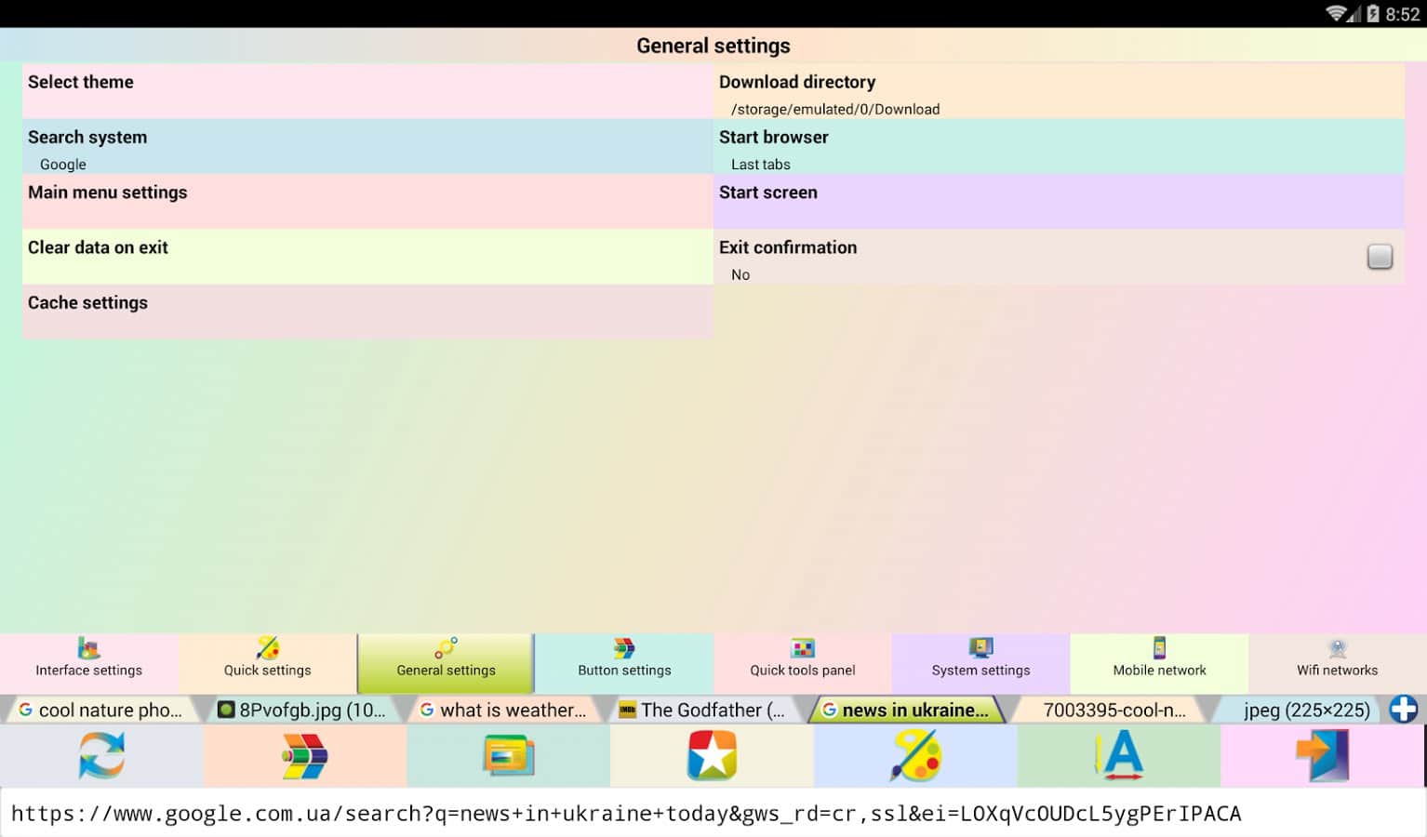
Task: Toggle the Exit confirmation checkbox
Action: [1380, 257]
